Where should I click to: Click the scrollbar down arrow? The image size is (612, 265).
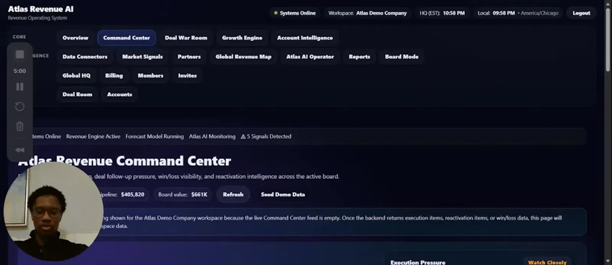point(608,261)
